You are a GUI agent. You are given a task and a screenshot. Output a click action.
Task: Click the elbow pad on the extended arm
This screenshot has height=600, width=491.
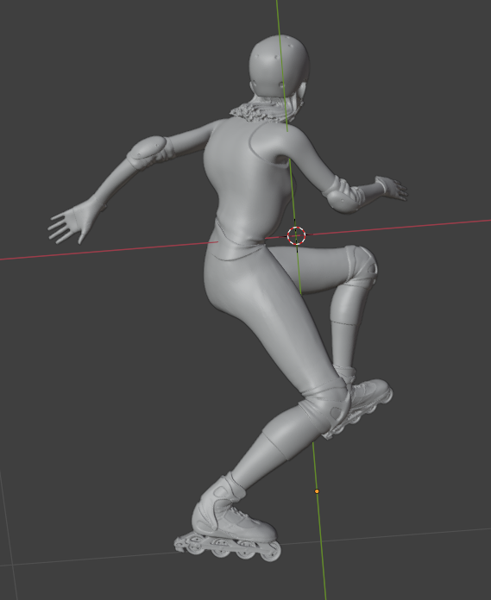[x=148, y=152]
